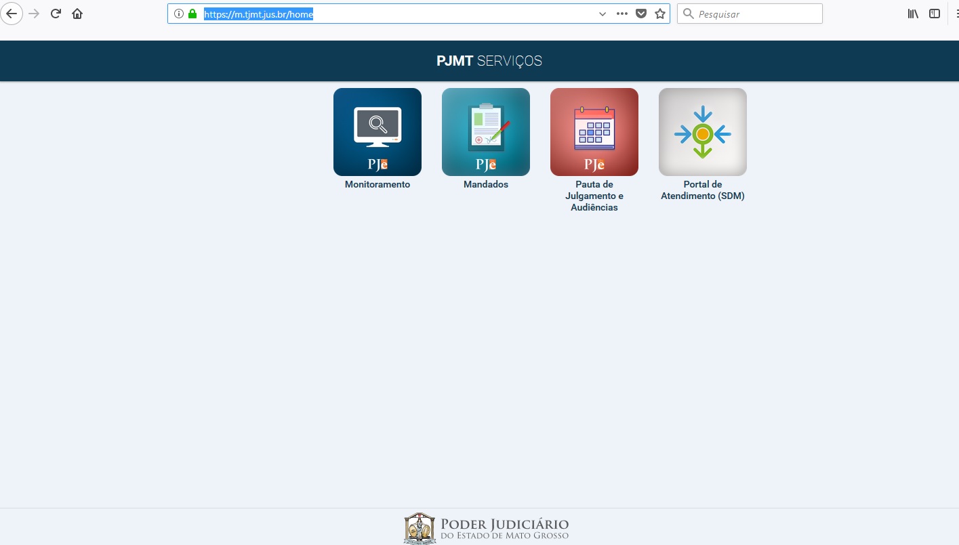Click the Pesquisar search field
The width and height of the screenshot is (959, 545).
point(750,14)
